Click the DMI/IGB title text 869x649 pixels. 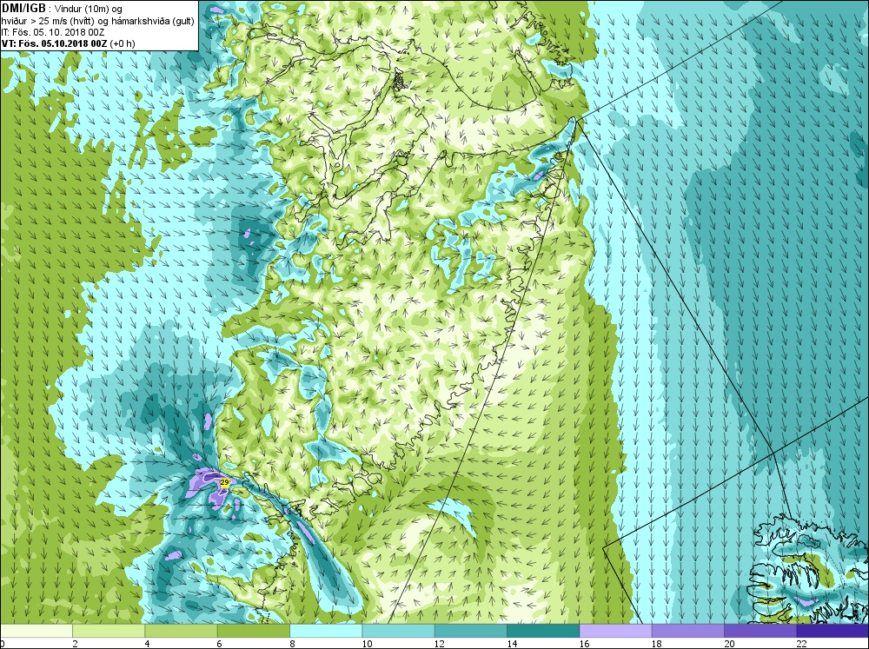pos(23,9)
